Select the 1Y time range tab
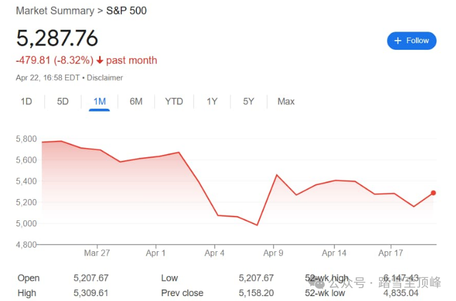 point(212,101)
